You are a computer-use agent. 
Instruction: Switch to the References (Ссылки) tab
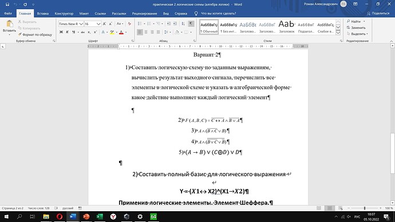point(100,13)
